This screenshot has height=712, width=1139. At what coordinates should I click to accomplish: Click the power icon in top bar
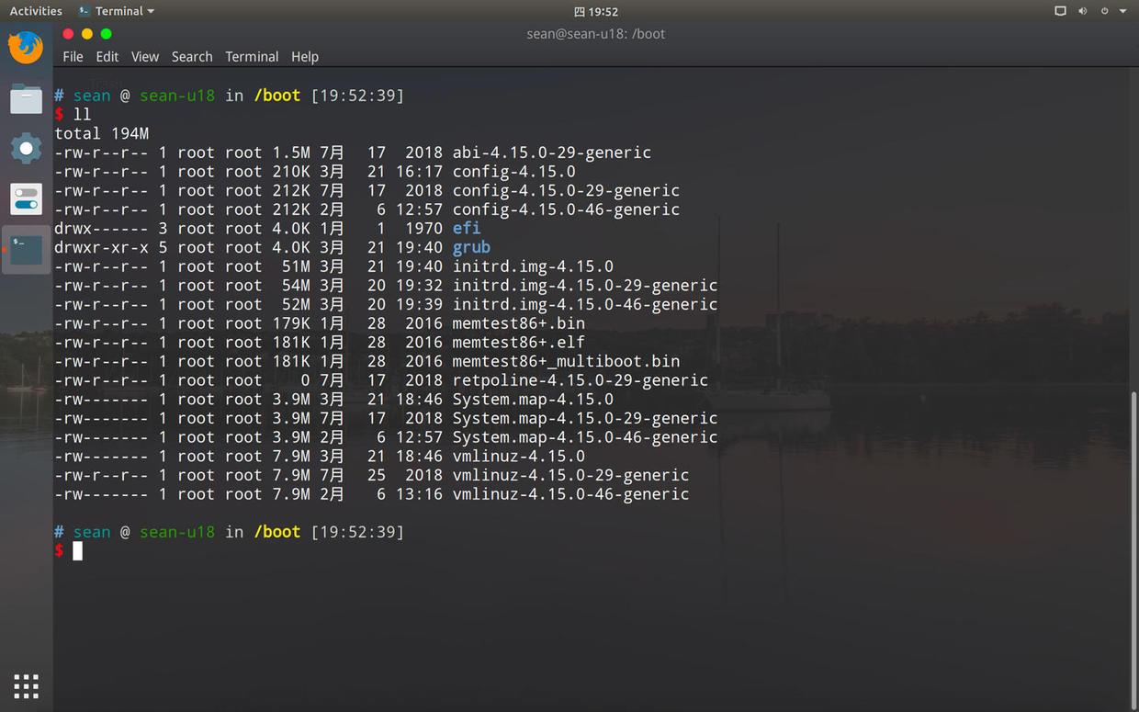pyautogui.click(x=1104, y=11)
